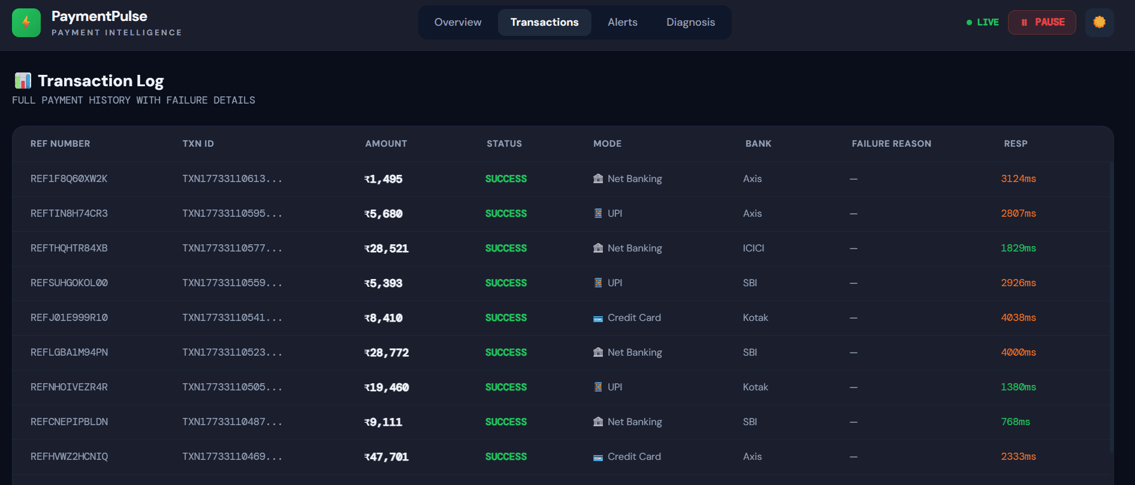Click the 4038ms response time
The width and height of the screenshot is (1135, 485).
1018,317
